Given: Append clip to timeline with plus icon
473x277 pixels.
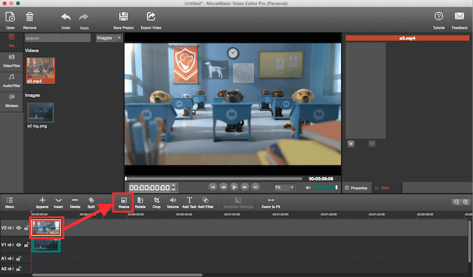Looking at the screenshot, I should [42, 200].
